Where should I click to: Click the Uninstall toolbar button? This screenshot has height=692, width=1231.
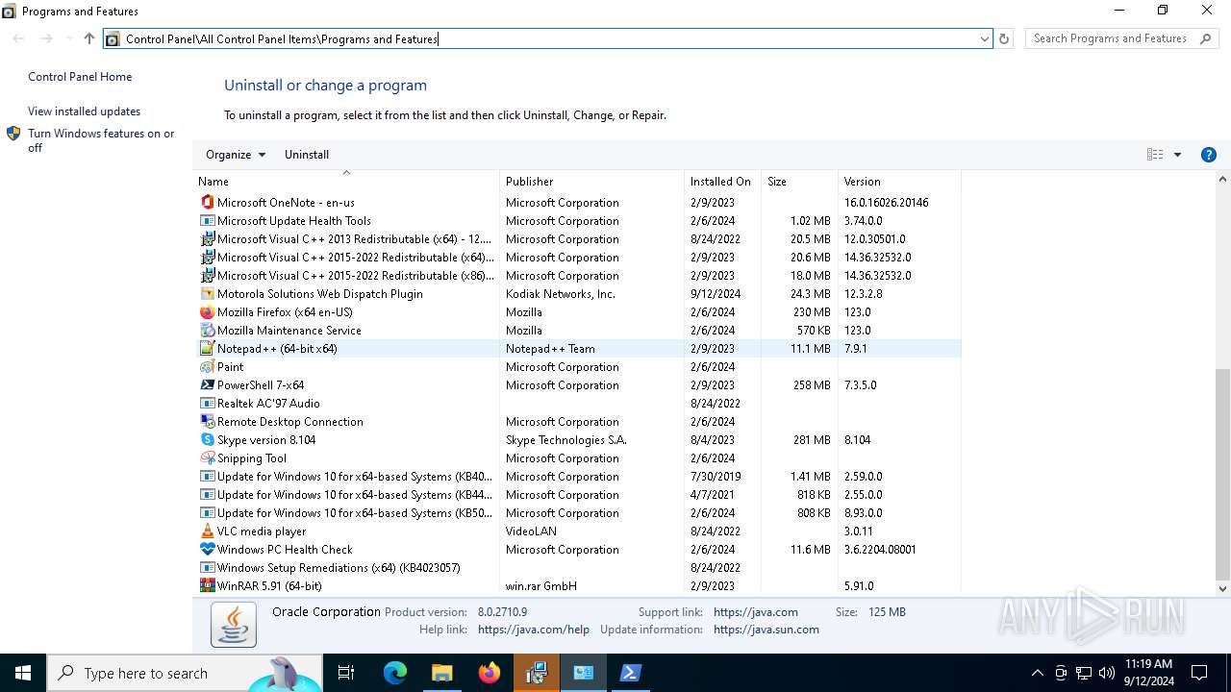pos(307,155)
